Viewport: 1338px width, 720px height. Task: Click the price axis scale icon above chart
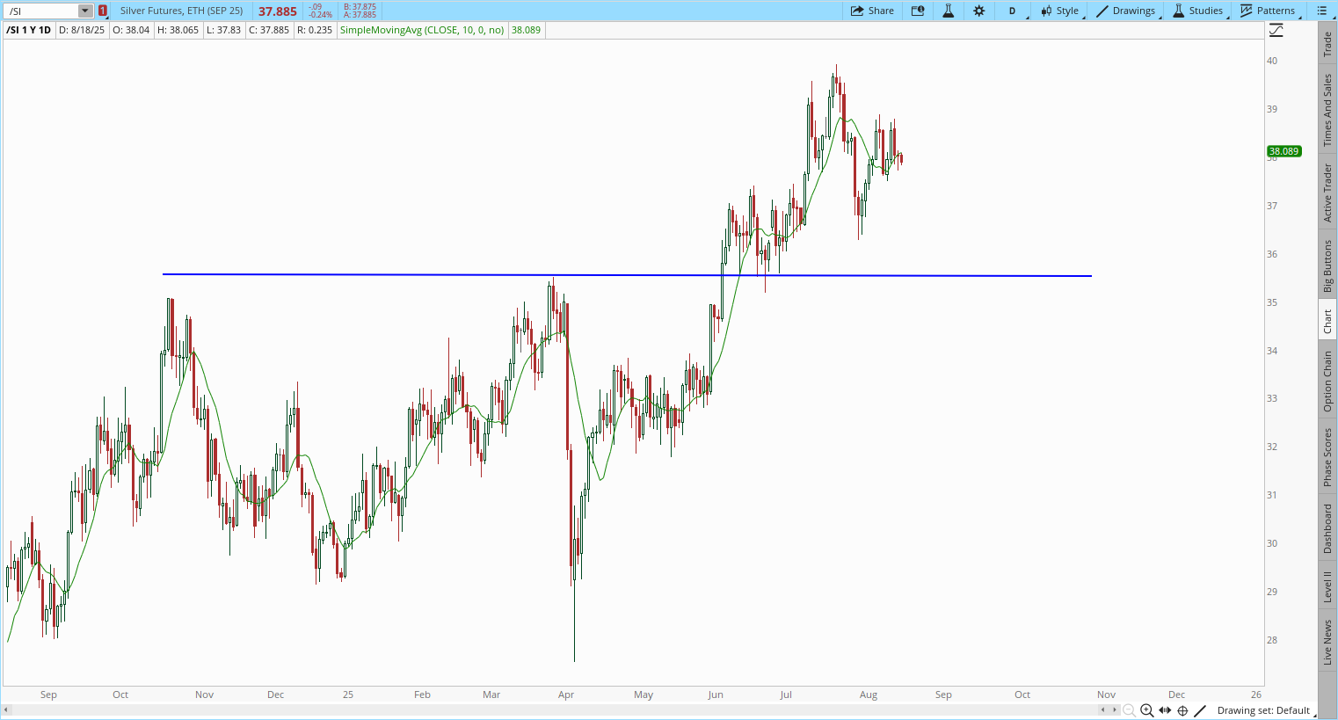1276,30
